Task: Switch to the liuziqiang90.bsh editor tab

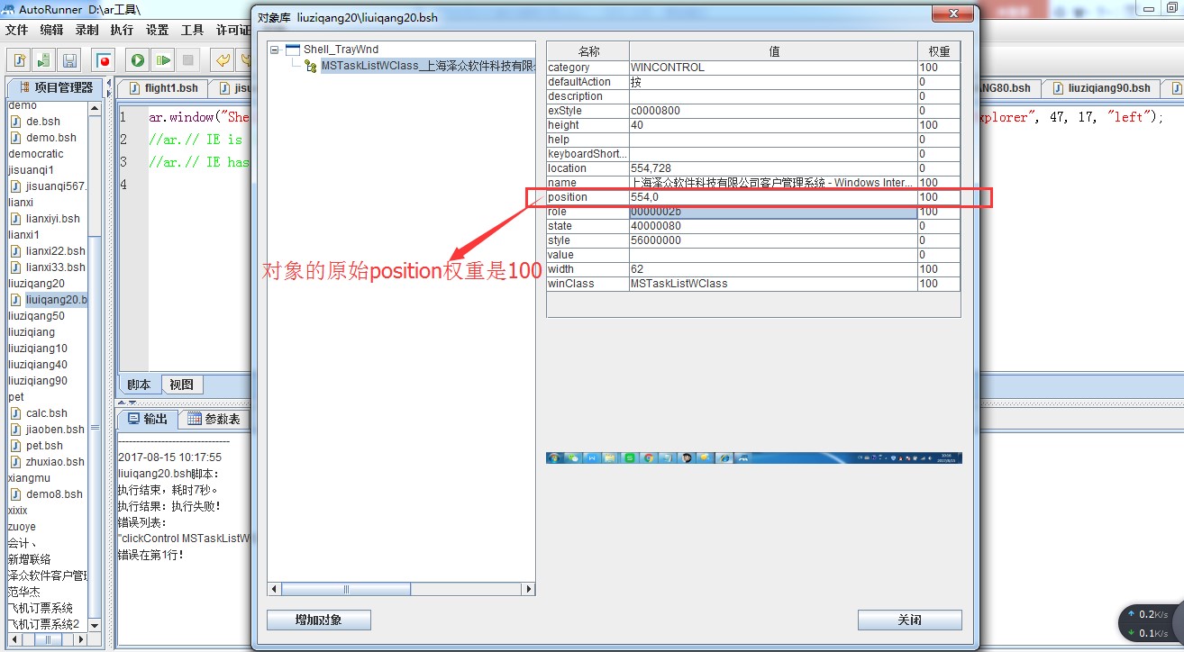Action: (x=1099, y=88)
